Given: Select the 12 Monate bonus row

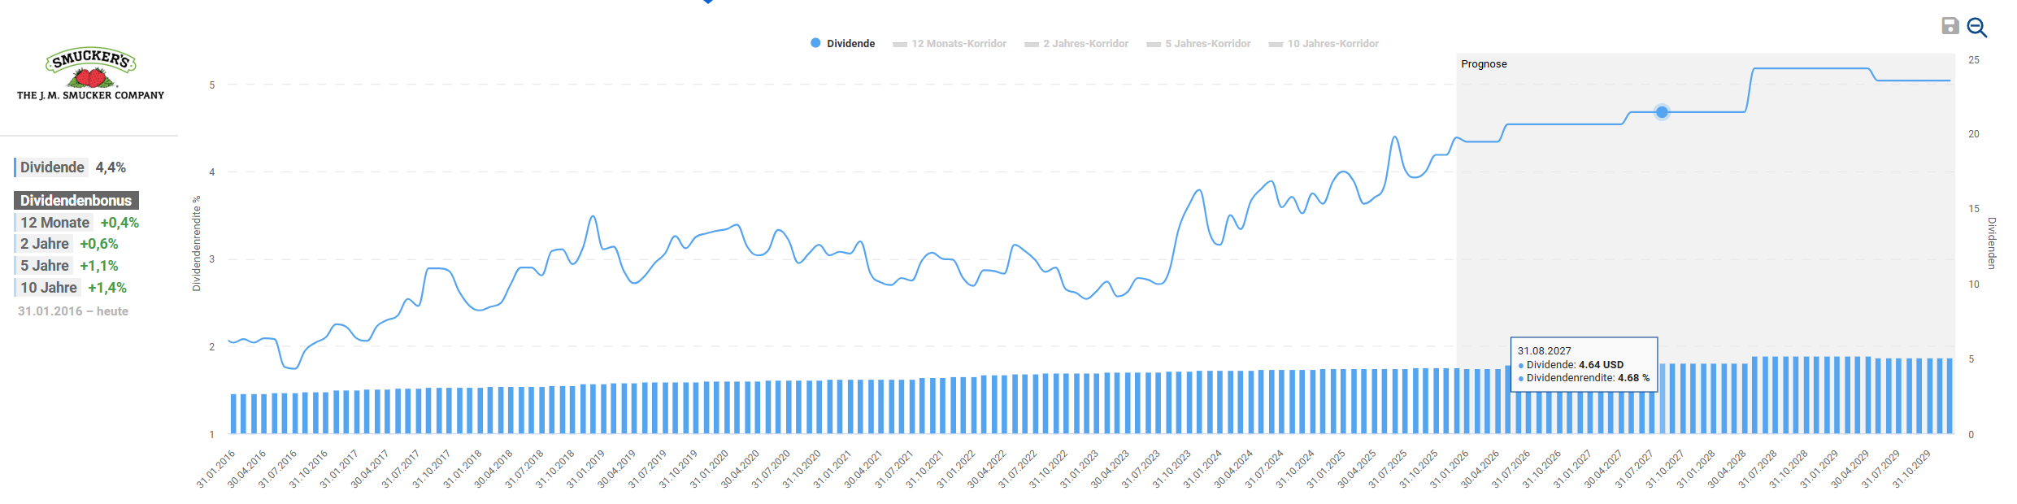Looking at the screenshot, I should (x=78, y=223).
